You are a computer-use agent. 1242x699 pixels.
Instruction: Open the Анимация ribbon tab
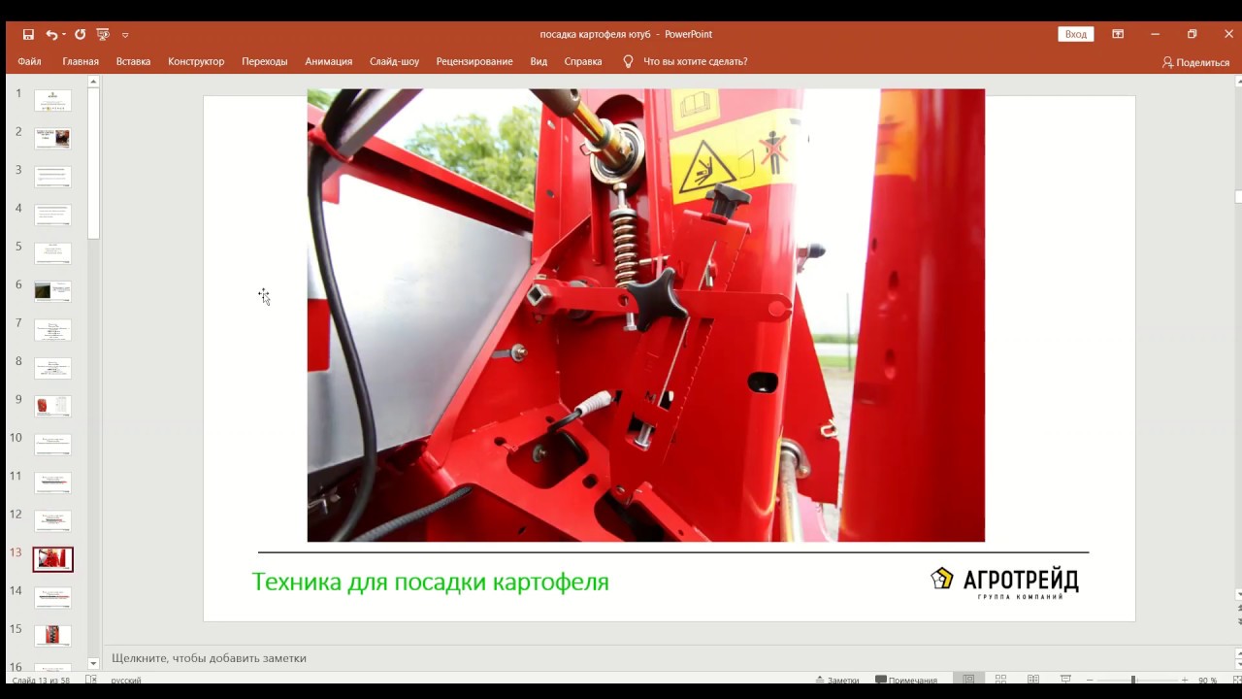pos(329,61)
